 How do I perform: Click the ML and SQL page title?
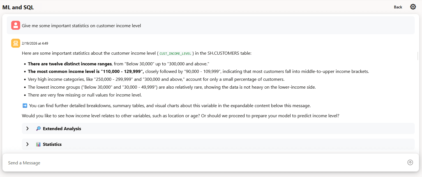[18, 7]
